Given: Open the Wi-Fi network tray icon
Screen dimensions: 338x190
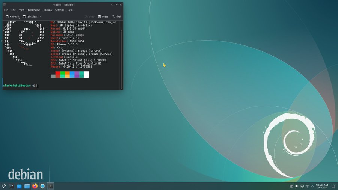Looking at the screenshot, I should [x=307, y=186].
